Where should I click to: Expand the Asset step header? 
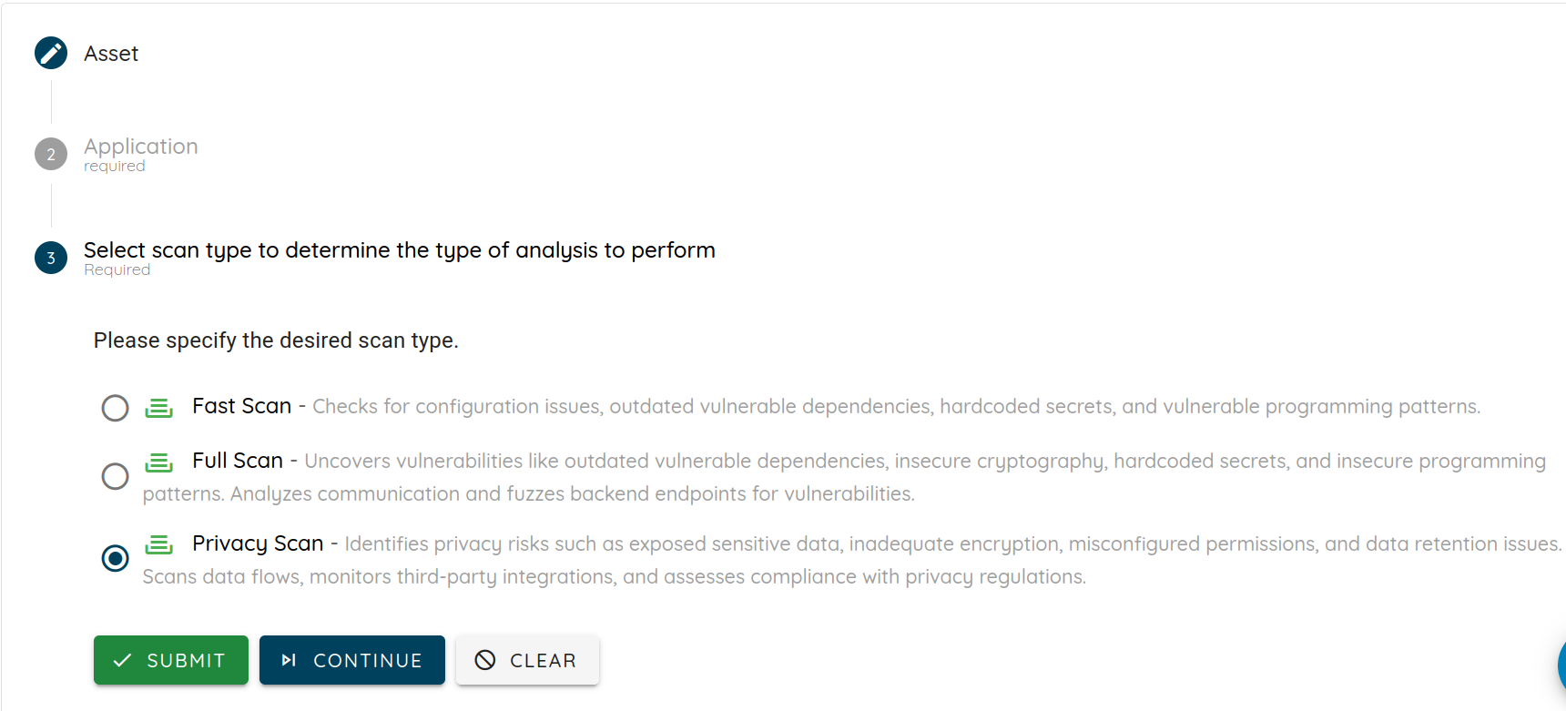tap(111, 54)
